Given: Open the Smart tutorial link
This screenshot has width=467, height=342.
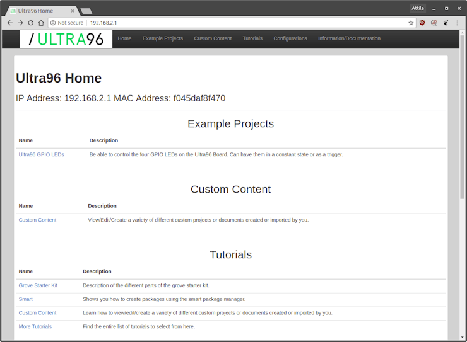Looking at the screenshot, I should pyautogui.click(x=26, y=299).
